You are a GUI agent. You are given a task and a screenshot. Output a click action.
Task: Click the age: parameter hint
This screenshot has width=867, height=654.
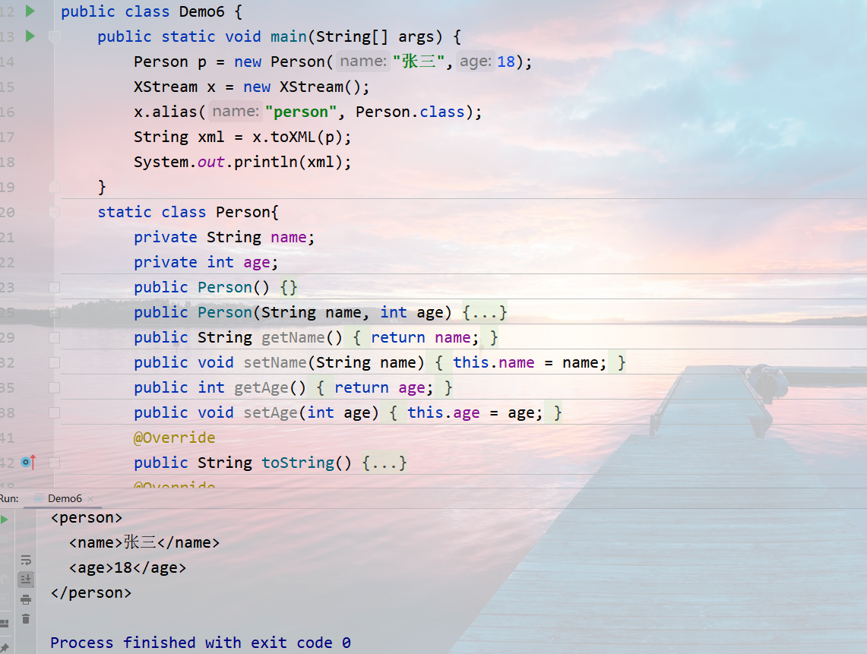tap(476, 61)
